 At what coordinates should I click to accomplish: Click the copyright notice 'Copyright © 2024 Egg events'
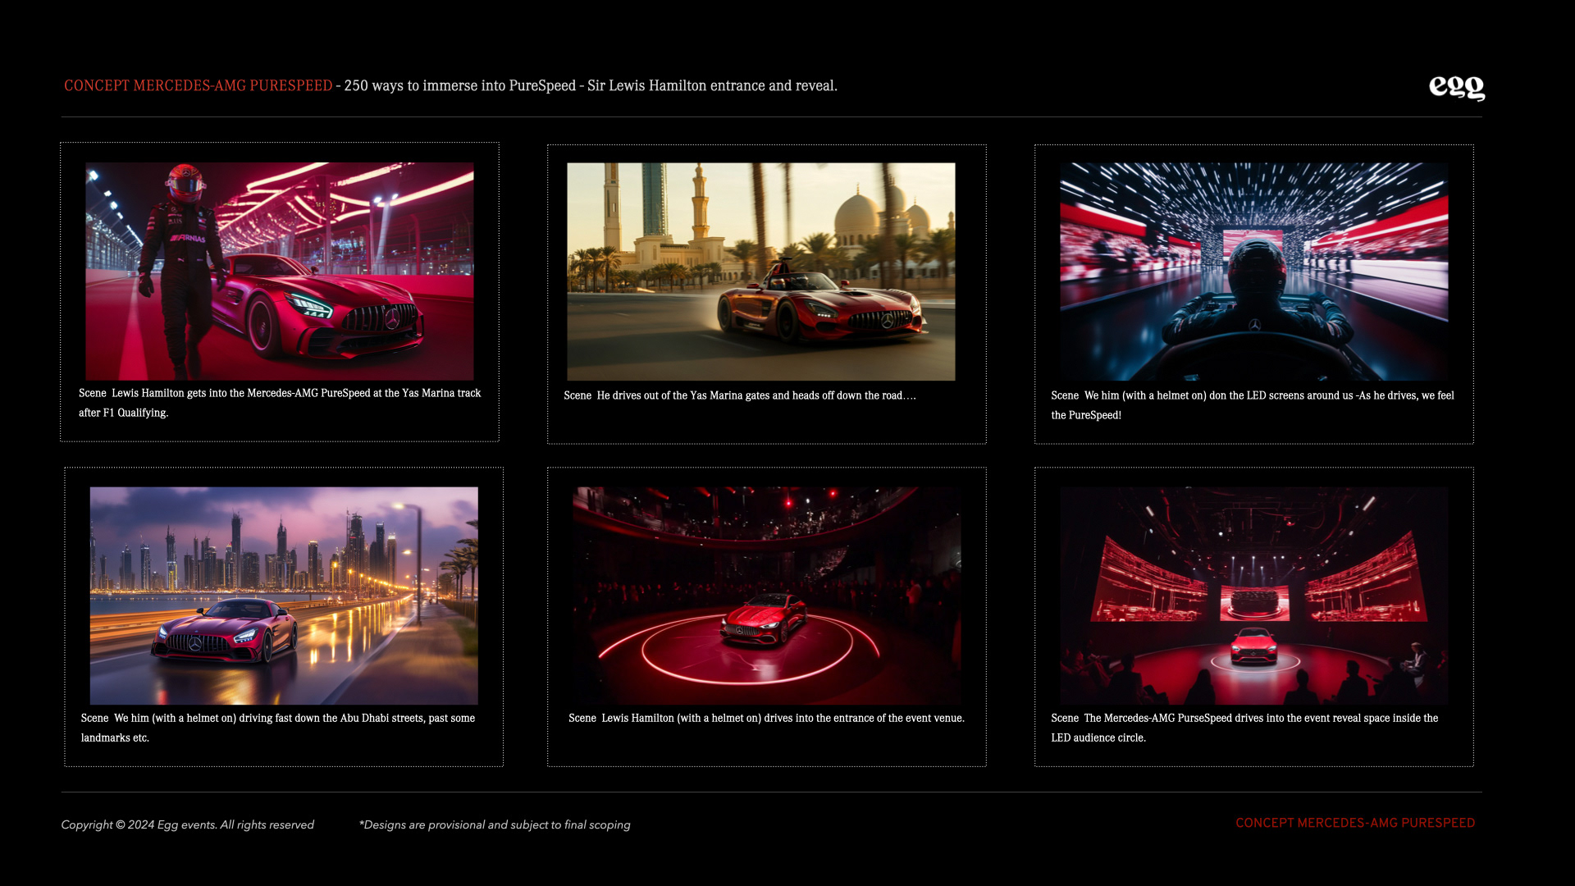click(139, 825)
